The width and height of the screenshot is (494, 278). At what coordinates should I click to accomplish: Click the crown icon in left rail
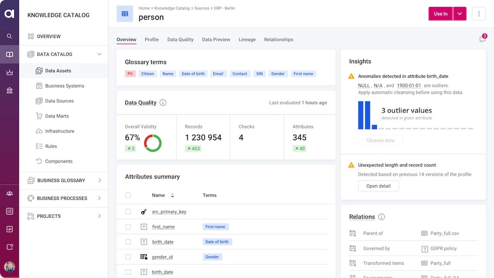tap(9, 73)
